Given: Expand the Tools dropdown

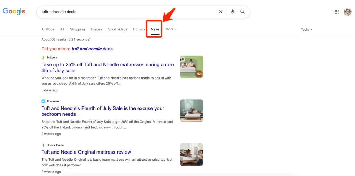Looking at the screenshot, I should pyautogui.click(x=306, y=30).
